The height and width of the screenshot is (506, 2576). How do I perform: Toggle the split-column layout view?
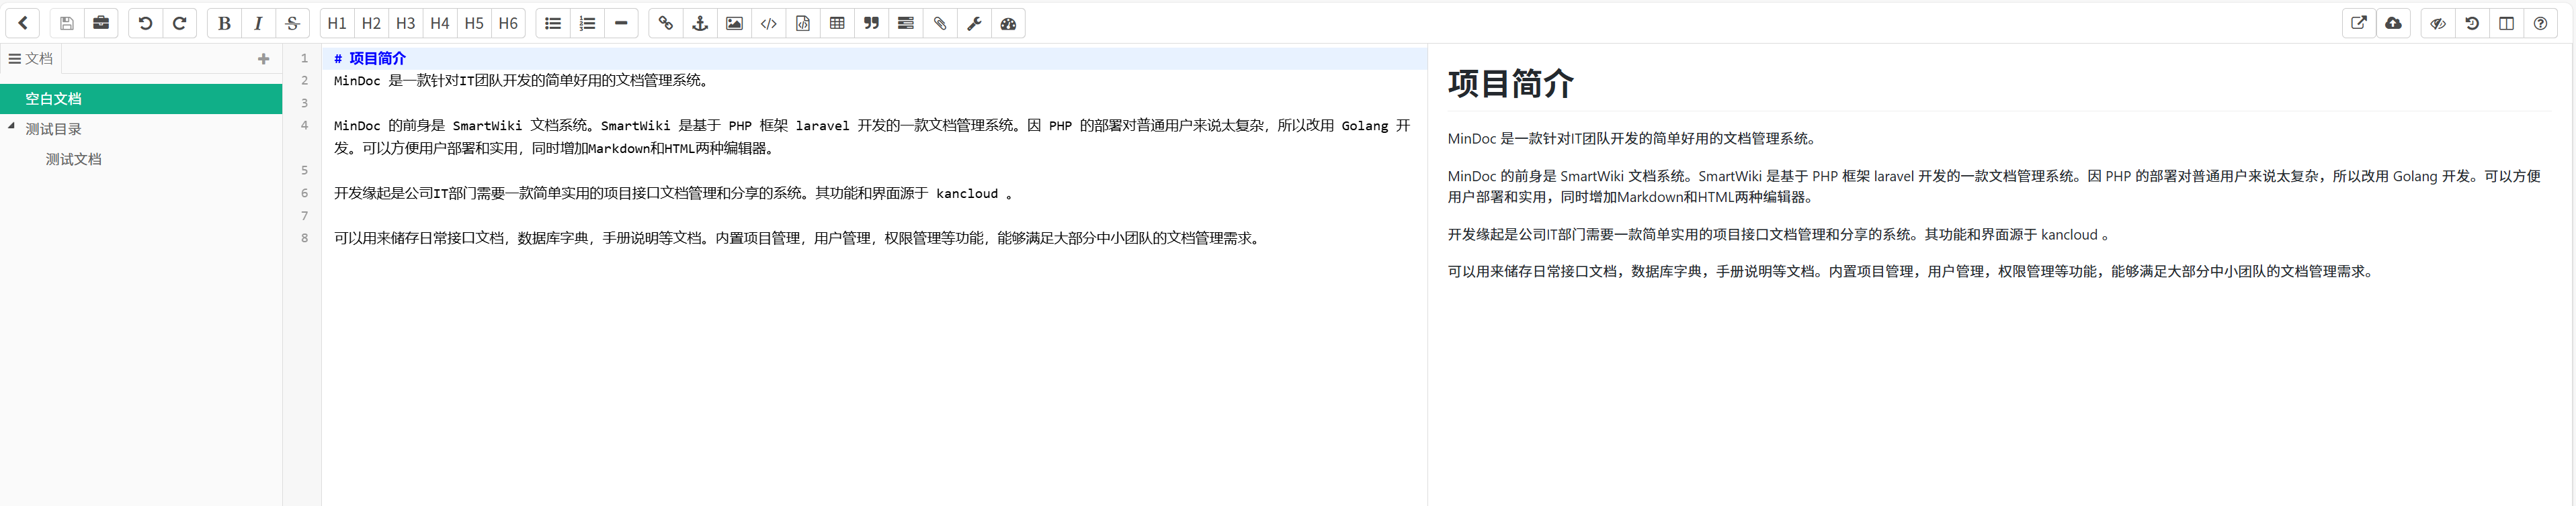pyautogui.click(x=2506, y=23)
